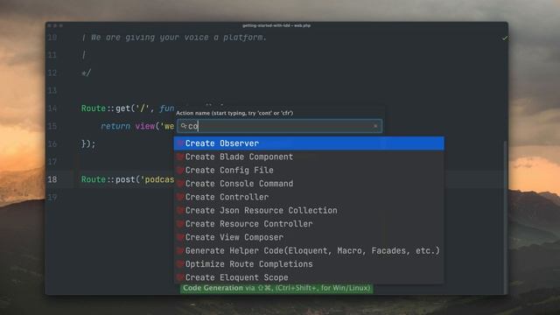Click line number 14 in gutter

coord(52,108)
